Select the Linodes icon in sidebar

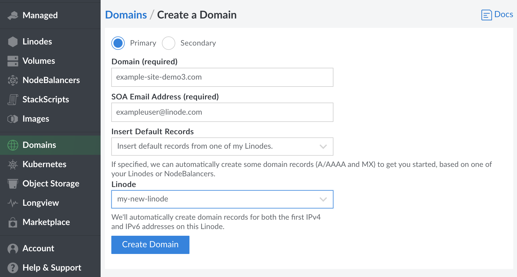tap(12, 42)
